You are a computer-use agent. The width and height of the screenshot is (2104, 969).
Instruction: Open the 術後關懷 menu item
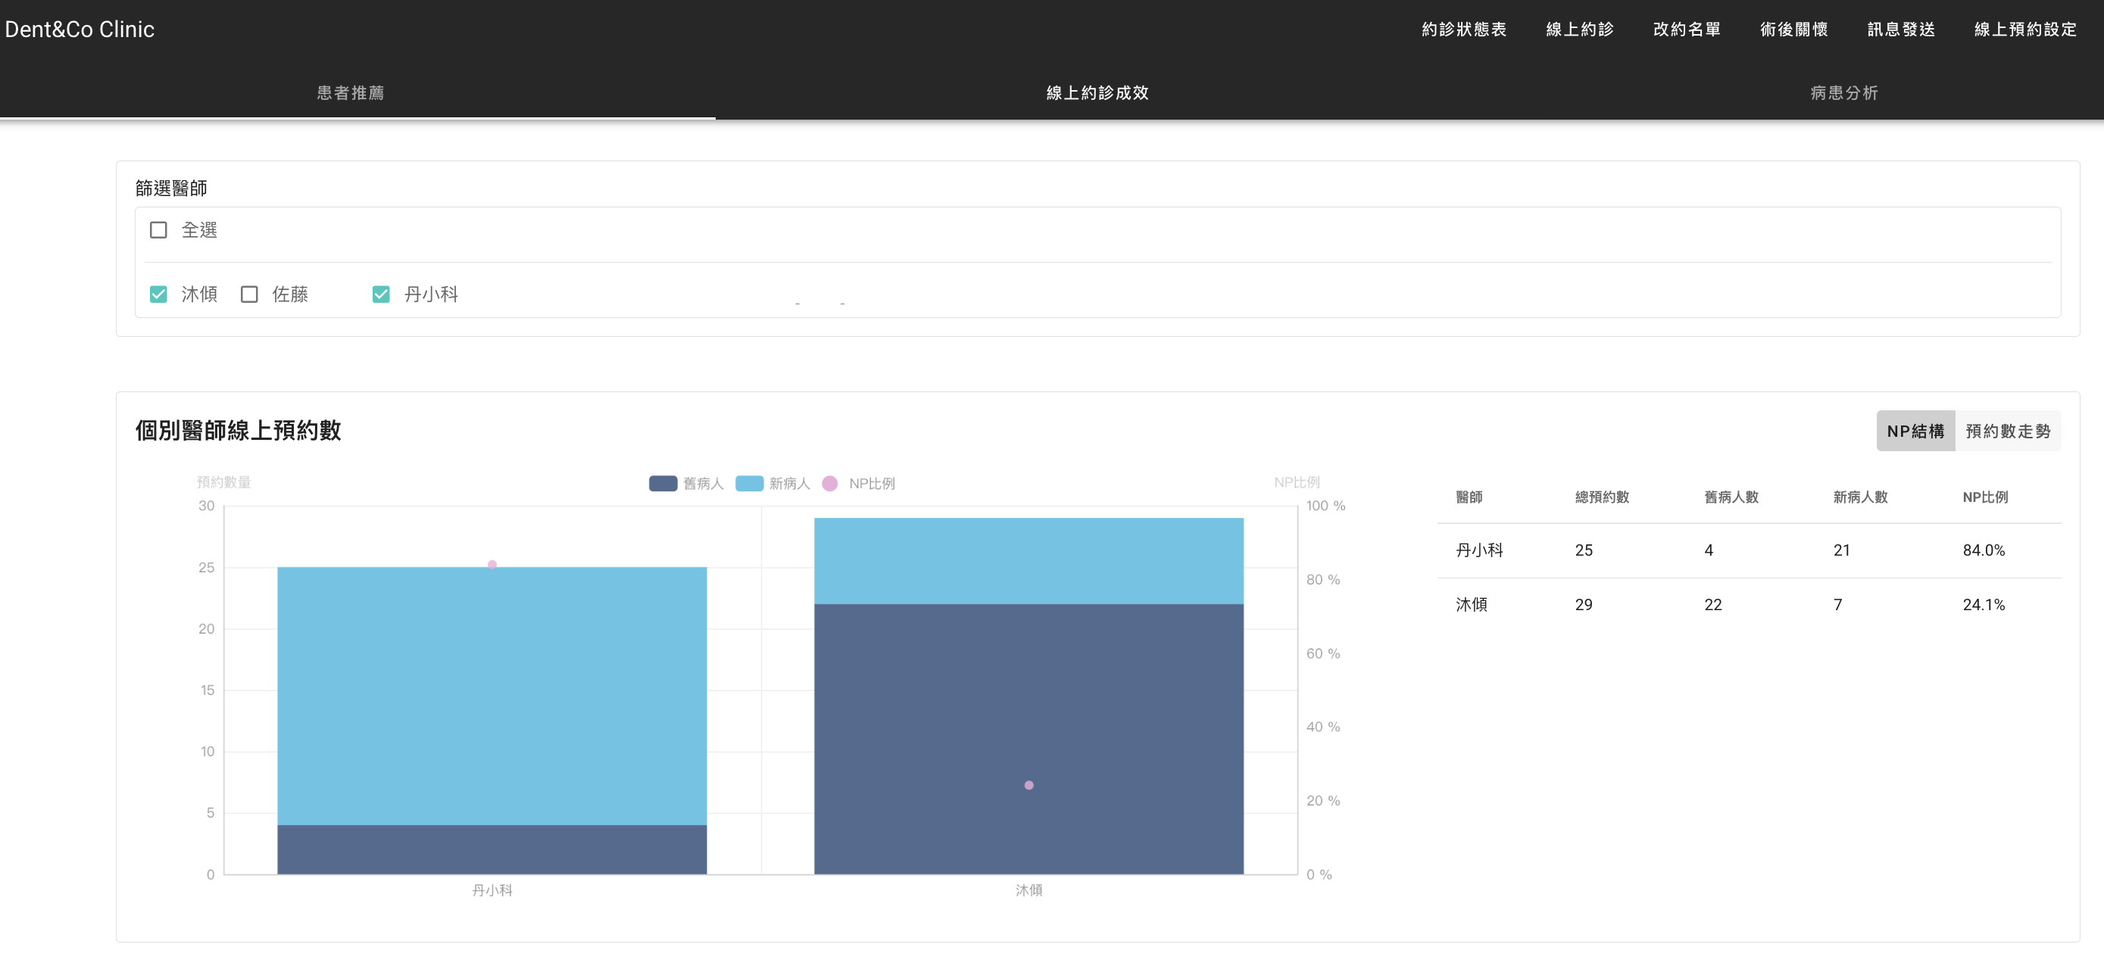coord(1793,30)
